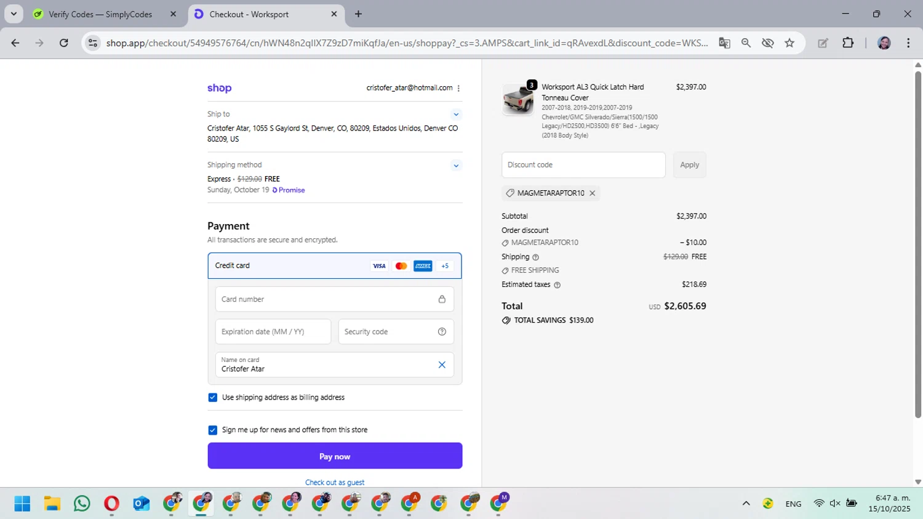View site information icon in address bar
The height and width of the screenshot is (519, 923).
(x=93, y=43)
